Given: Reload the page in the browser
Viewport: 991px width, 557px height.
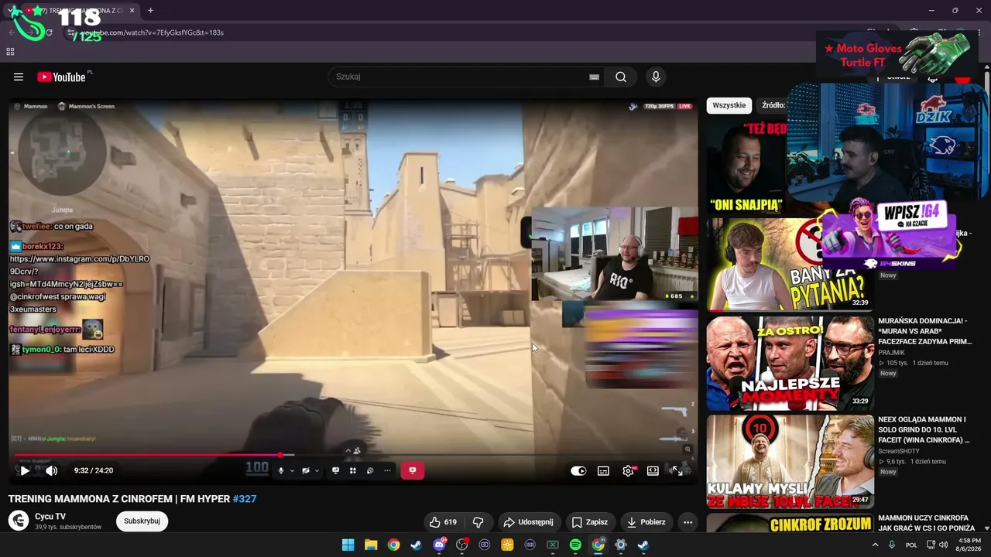Looking at the screenshot, I should [x=49, y=32].
